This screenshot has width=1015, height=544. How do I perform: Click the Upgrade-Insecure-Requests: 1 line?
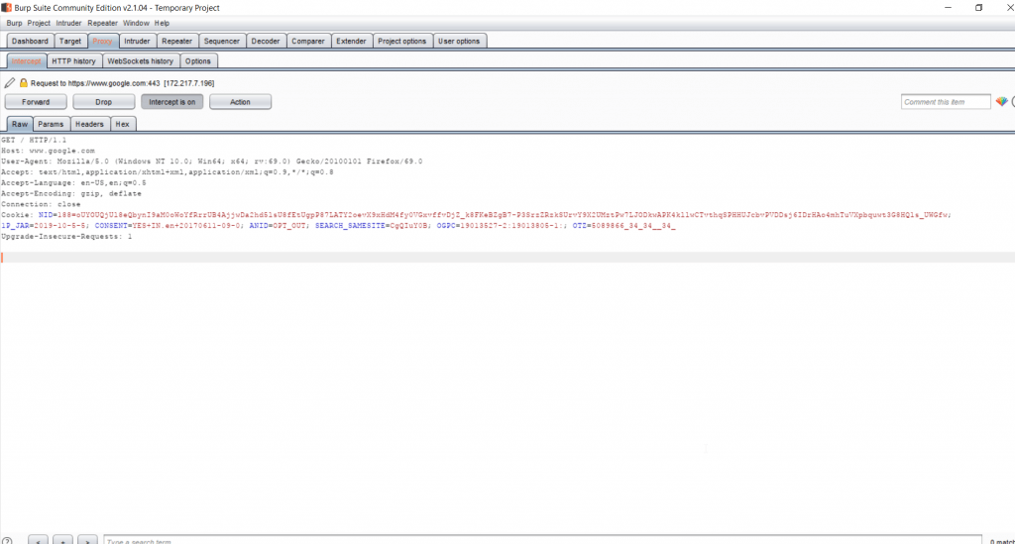click(x=66, y=237)
